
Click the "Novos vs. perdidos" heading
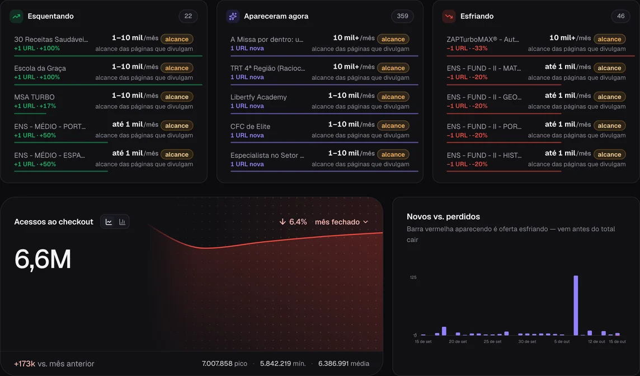[443, 217]
